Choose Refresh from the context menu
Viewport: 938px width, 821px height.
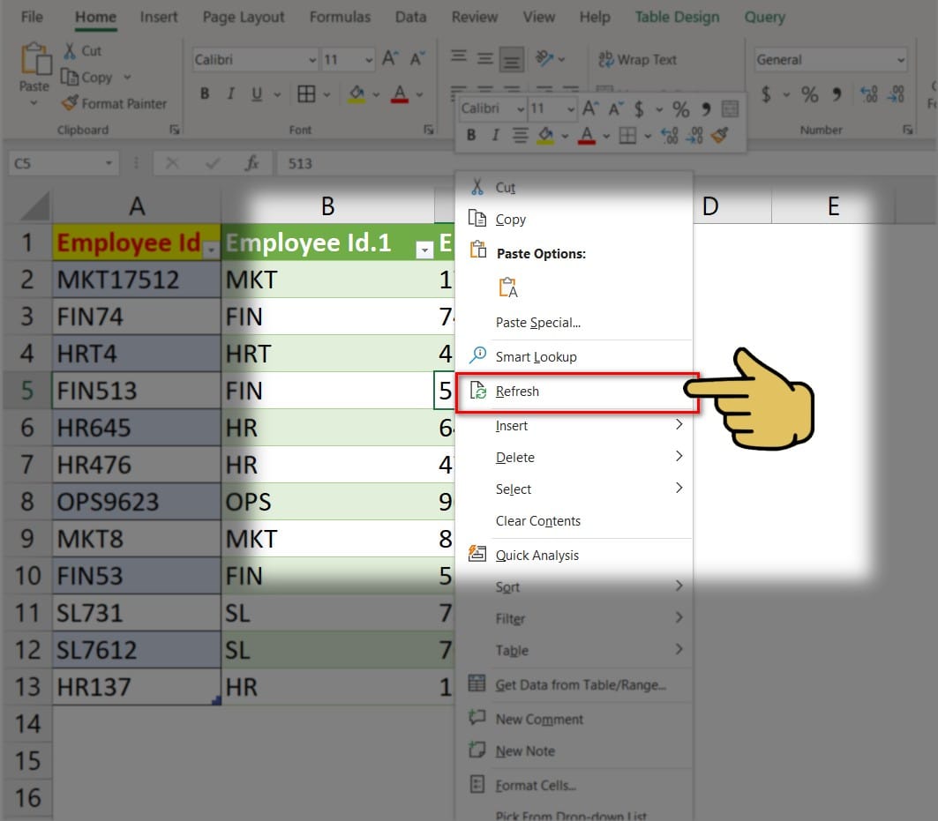click(x=517, y=392)
